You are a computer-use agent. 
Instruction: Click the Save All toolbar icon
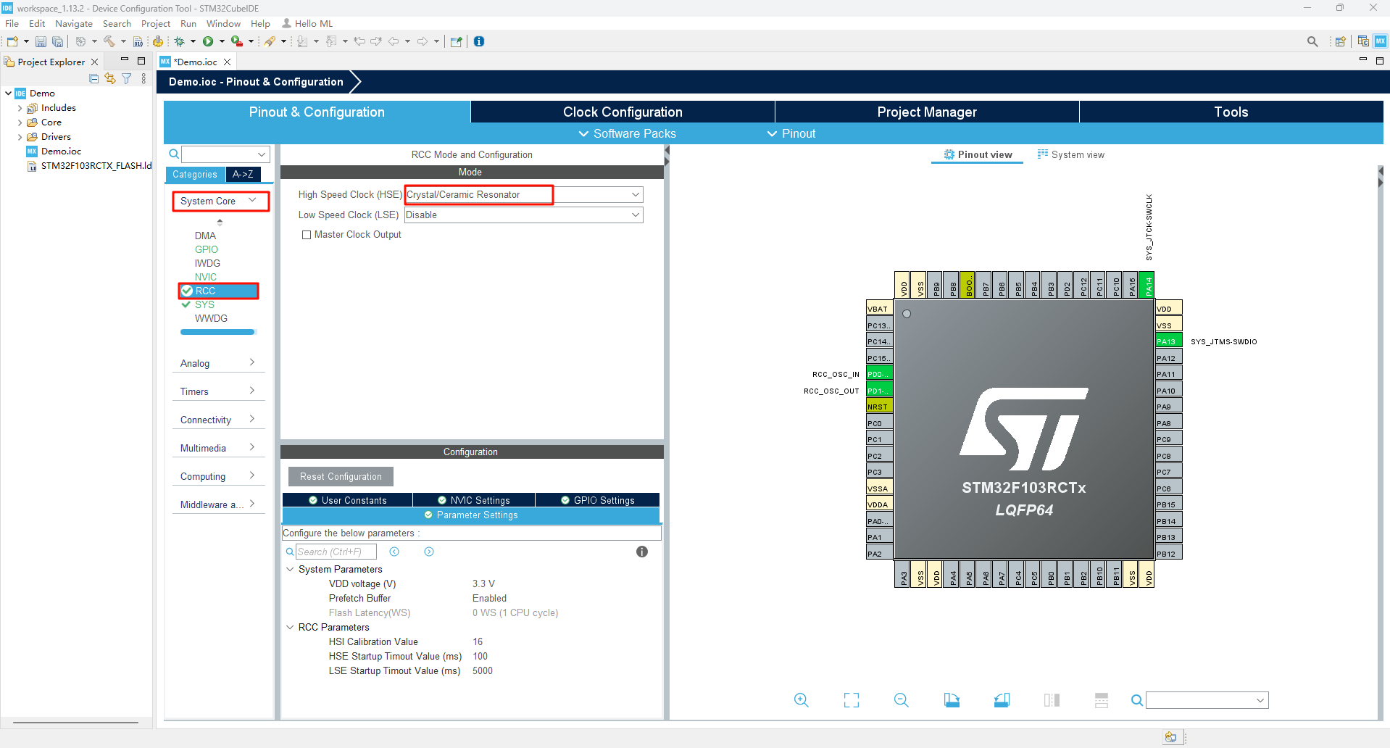coord(57,41)
